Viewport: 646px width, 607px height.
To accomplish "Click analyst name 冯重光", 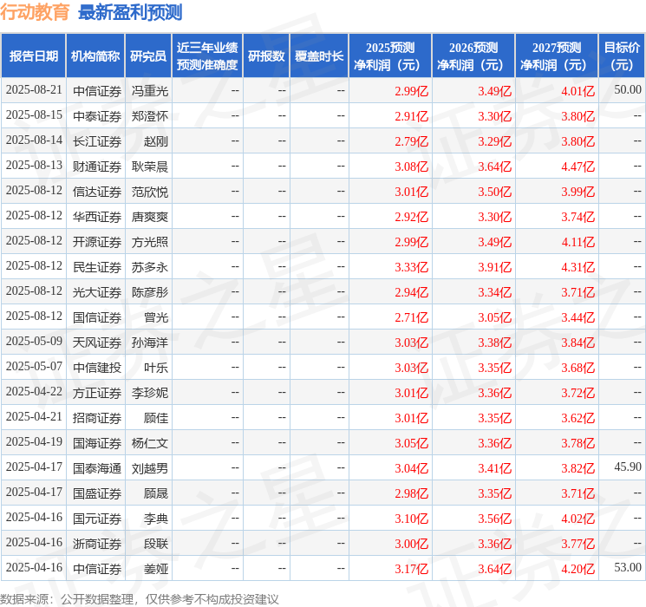I will (149, 91).
